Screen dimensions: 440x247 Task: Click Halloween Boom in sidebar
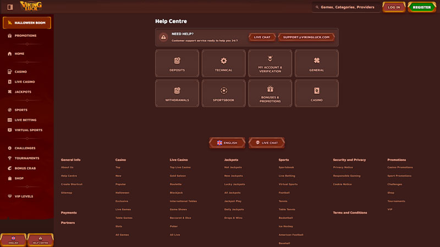click(x=27, y=23)
